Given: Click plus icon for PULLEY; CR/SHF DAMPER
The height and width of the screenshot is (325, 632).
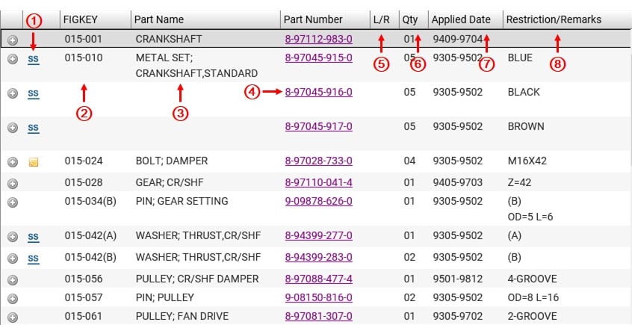Looking at the screenshot, I should pos(13,279).
